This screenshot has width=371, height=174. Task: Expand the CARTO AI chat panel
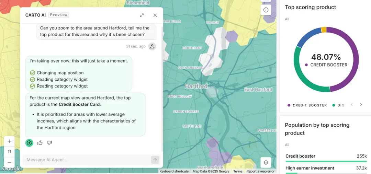[142, 15]
